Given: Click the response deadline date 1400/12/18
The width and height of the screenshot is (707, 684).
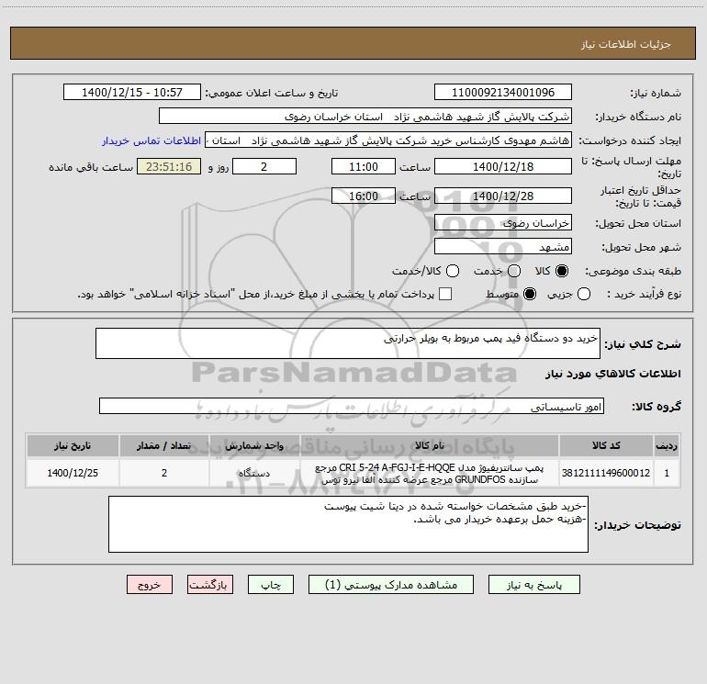Looking at the screenshot, I should (503, 166).
